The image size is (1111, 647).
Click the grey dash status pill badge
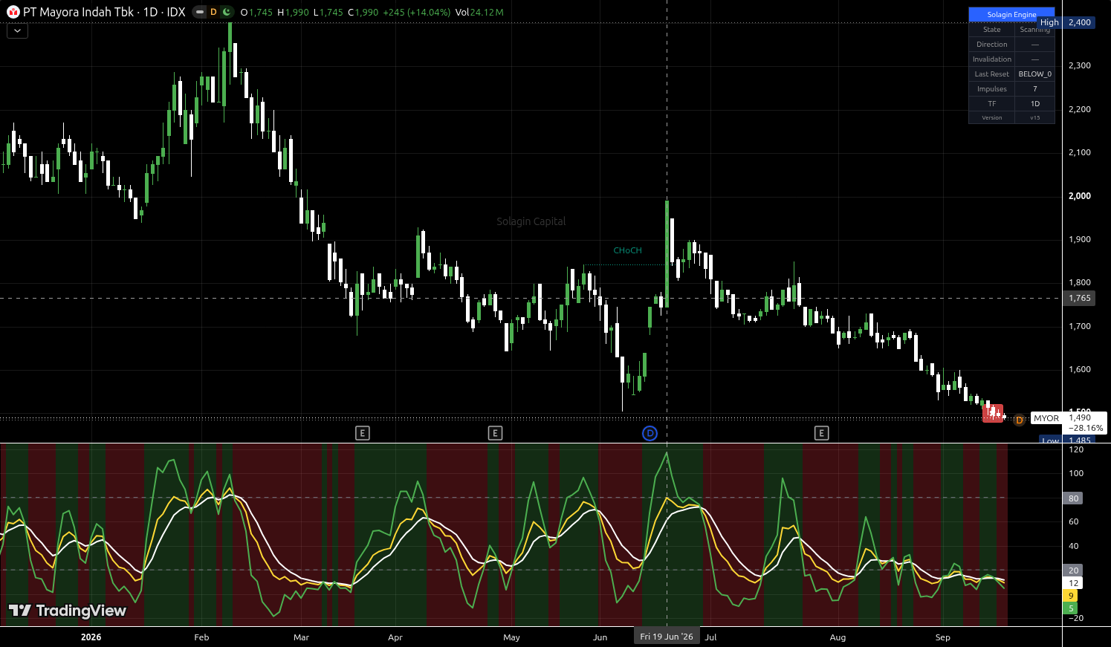199,12
